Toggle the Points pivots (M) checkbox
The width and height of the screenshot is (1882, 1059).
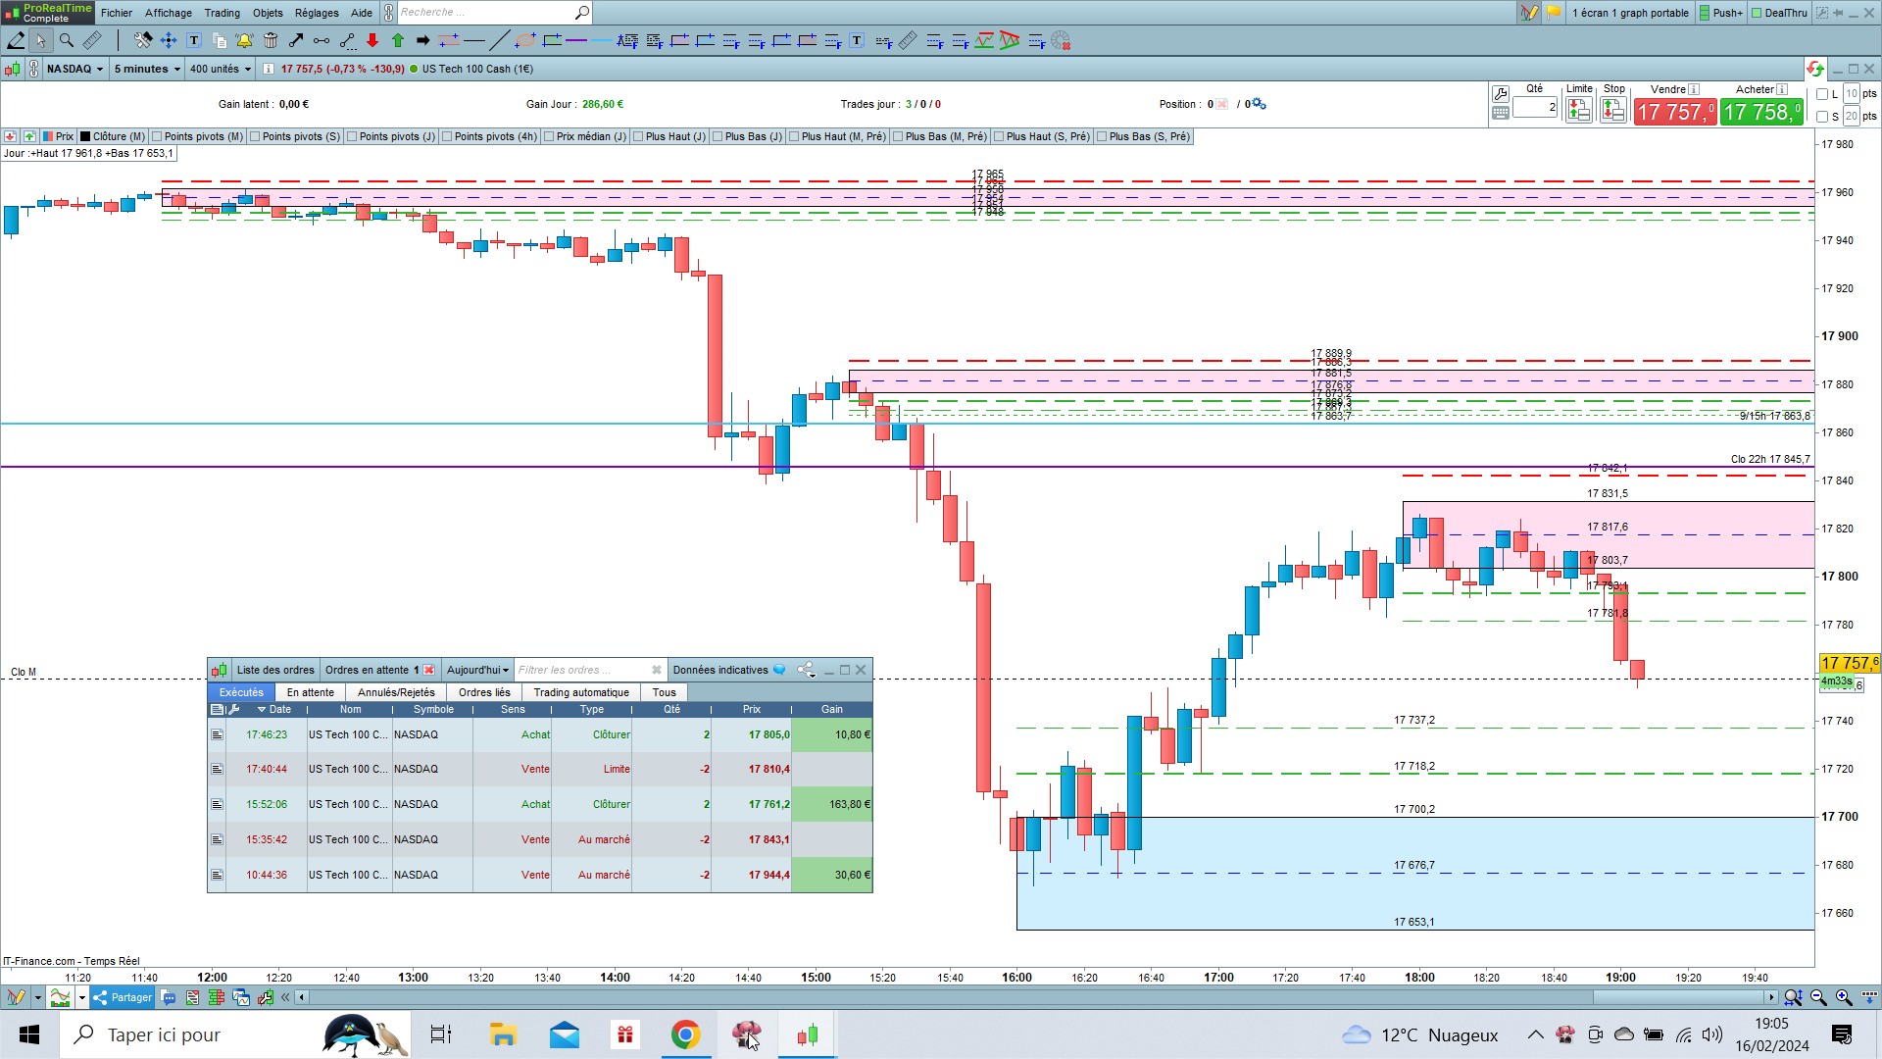[157, 136]
